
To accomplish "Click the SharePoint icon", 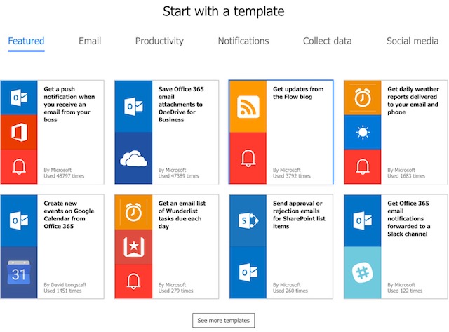I will tap(248, 220).
